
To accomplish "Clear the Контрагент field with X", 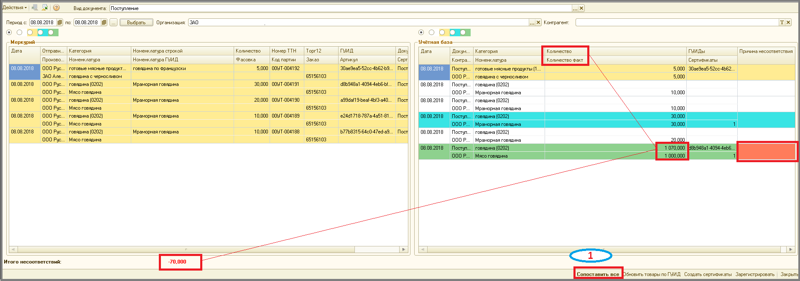I will tap(788, 23).
